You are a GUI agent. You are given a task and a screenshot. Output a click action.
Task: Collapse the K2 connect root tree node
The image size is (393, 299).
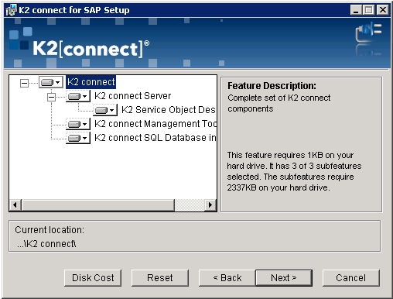pos(24,83)
